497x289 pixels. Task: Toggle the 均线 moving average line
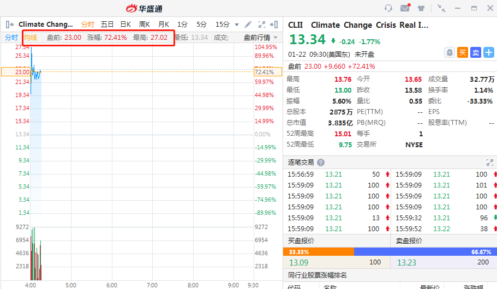31,38
